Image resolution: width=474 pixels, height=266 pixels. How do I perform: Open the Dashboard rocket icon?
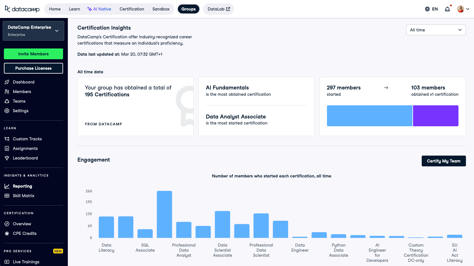[7, 82]
